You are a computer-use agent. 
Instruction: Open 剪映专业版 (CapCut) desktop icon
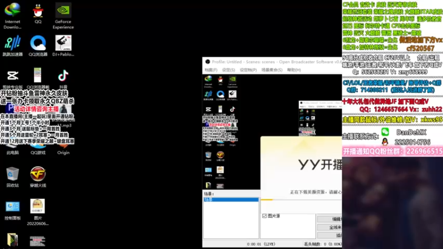pos(12,79)
